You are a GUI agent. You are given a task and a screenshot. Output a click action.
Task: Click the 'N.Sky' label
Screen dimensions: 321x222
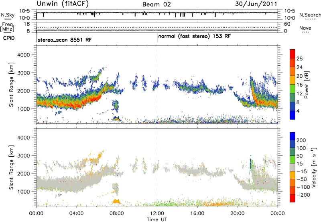(x=8, y=15)
